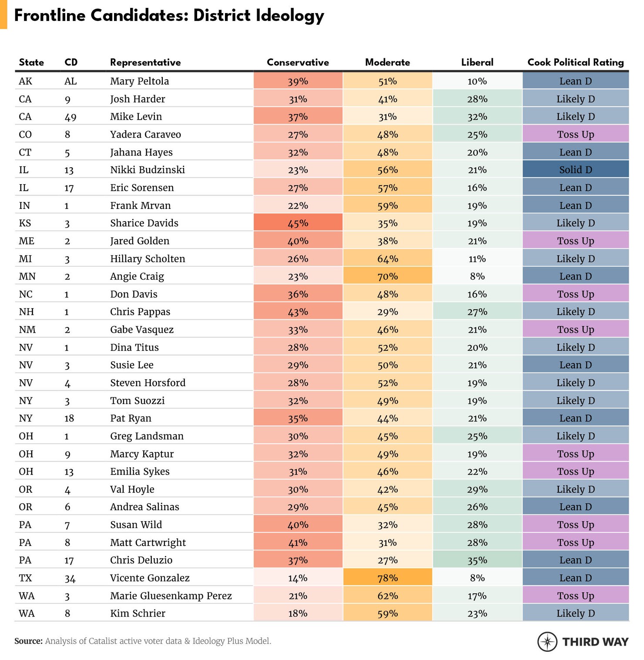Select Nikki Budzinski's "Solid D" rating cell
Image resolution: width=644 pixels, height=660 pixels.
[575, 169]
